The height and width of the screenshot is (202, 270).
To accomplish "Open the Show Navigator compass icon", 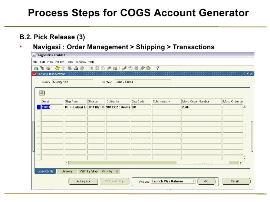I will [48, 68].
